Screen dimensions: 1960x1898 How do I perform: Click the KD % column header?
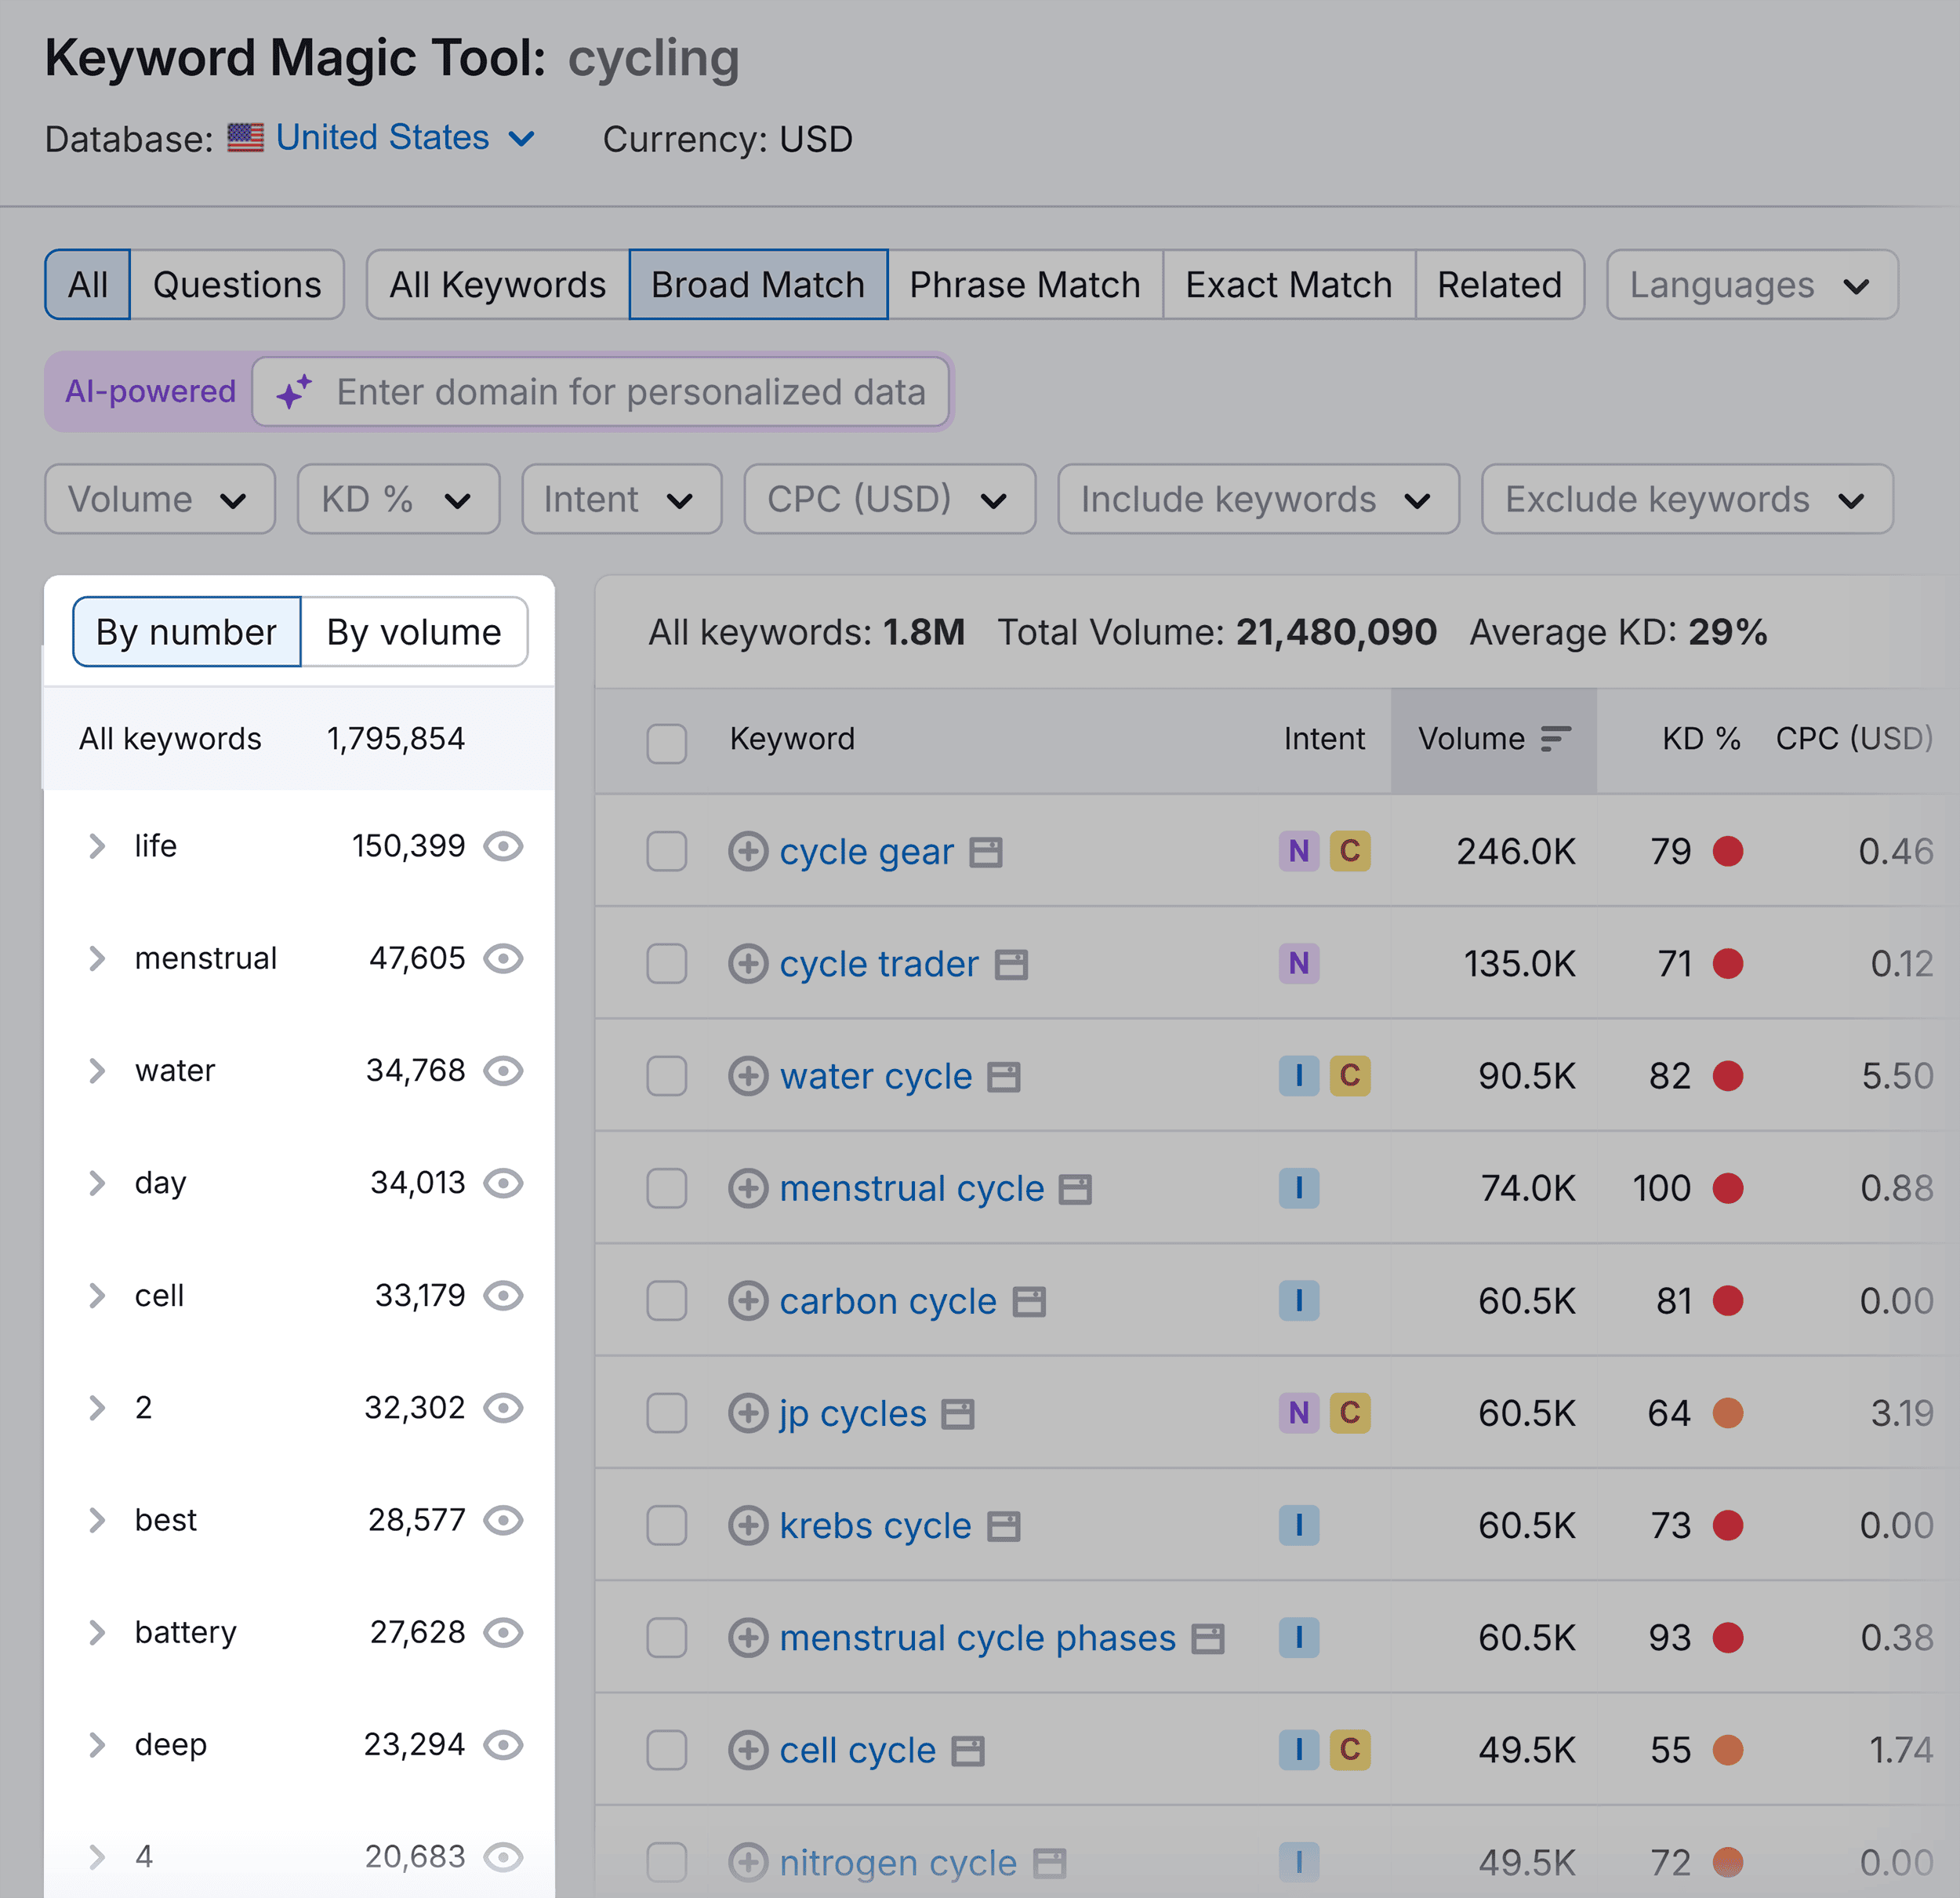(x=1701, y=738)
